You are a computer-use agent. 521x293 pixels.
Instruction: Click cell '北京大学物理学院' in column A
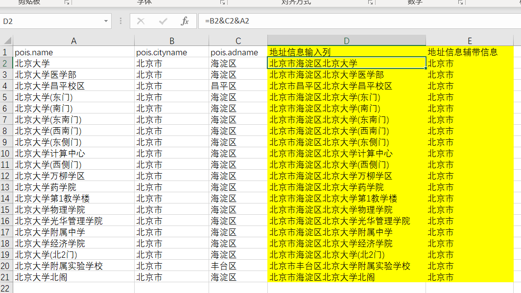(74, 209)
